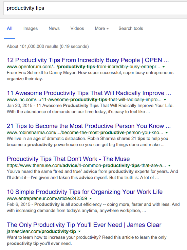Switch to the News tab
The width and height of the screenshot is (187, 250).
coord(54,29)
